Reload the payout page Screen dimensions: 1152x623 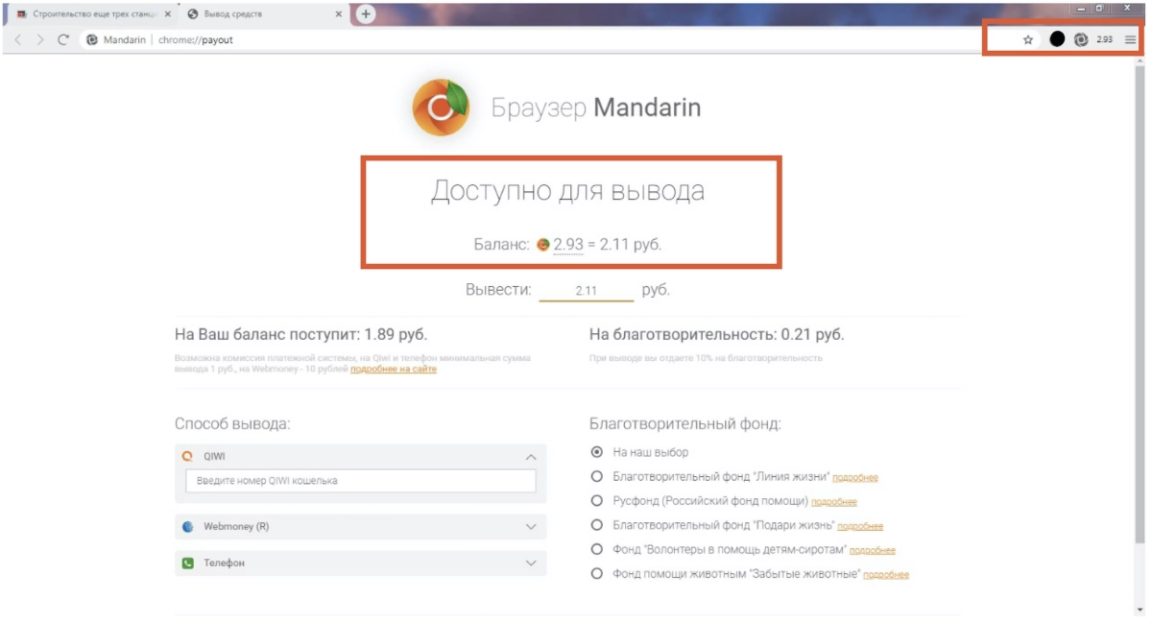coord(63,39)
